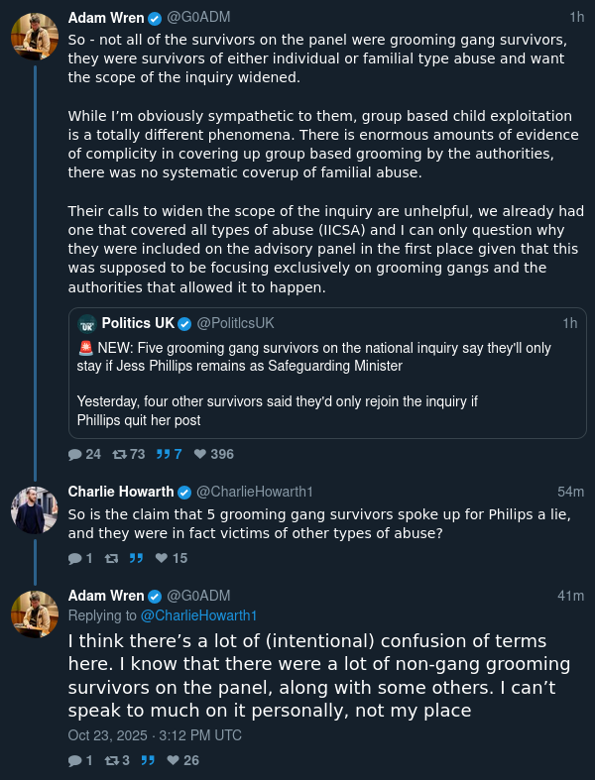This screenshot has height=780, width=595.
Task: Open the @CharlieHowarth1 mention link
Action: pos(198,615)
